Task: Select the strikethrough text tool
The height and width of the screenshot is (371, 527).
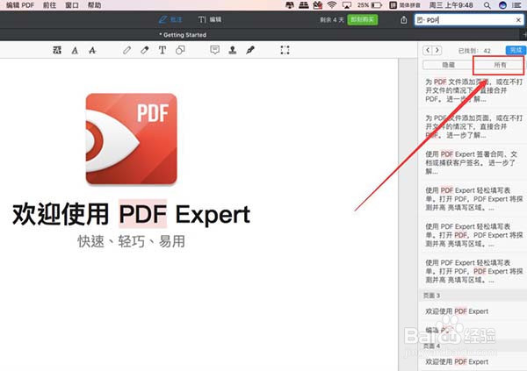Action: tap(92, 50)
